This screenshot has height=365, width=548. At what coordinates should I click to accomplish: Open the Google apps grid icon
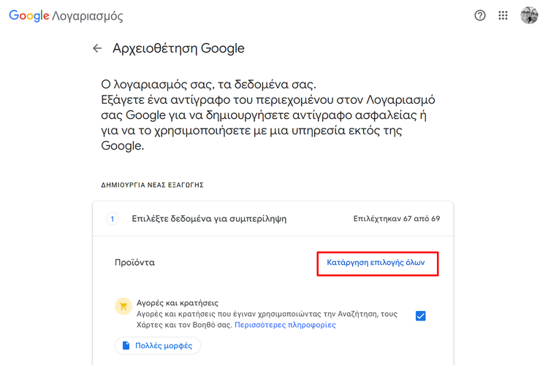tap(503, 15)
